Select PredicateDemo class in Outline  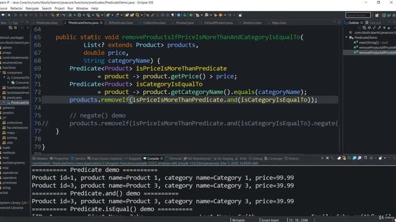pos(366,38)
